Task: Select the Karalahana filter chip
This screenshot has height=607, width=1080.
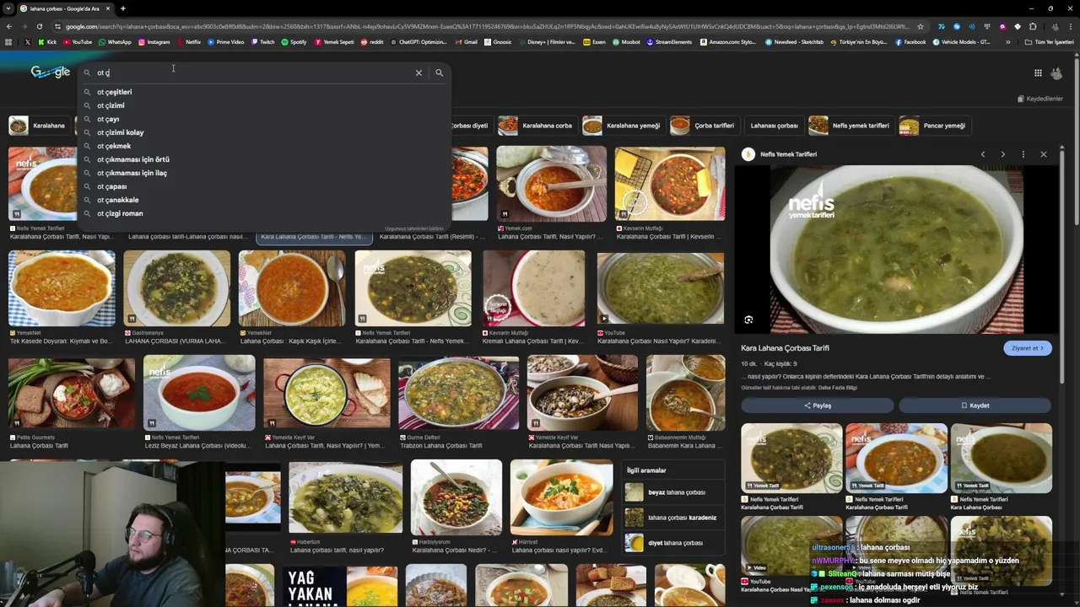Action: [39, 126]
